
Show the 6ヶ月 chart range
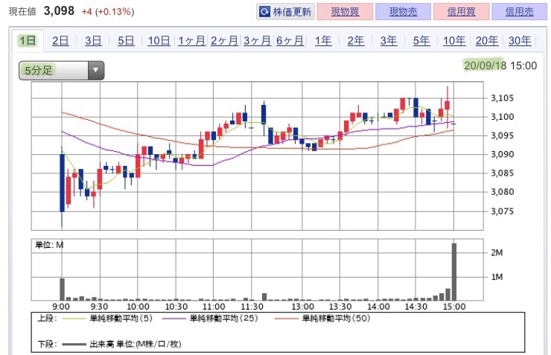click(290, 41)
